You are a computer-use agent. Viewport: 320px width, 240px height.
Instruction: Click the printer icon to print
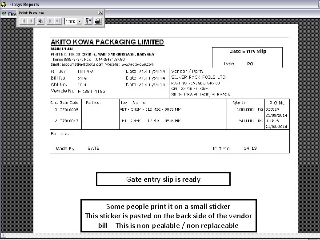98,21
